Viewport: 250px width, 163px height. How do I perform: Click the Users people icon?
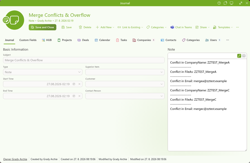coord(207,40)
